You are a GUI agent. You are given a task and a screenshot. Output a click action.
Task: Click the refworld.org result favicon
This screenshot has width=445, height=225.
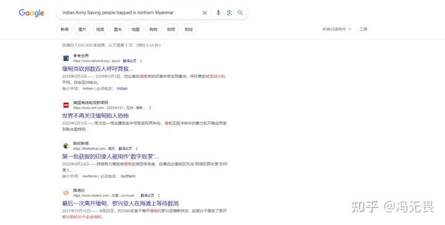66,58
